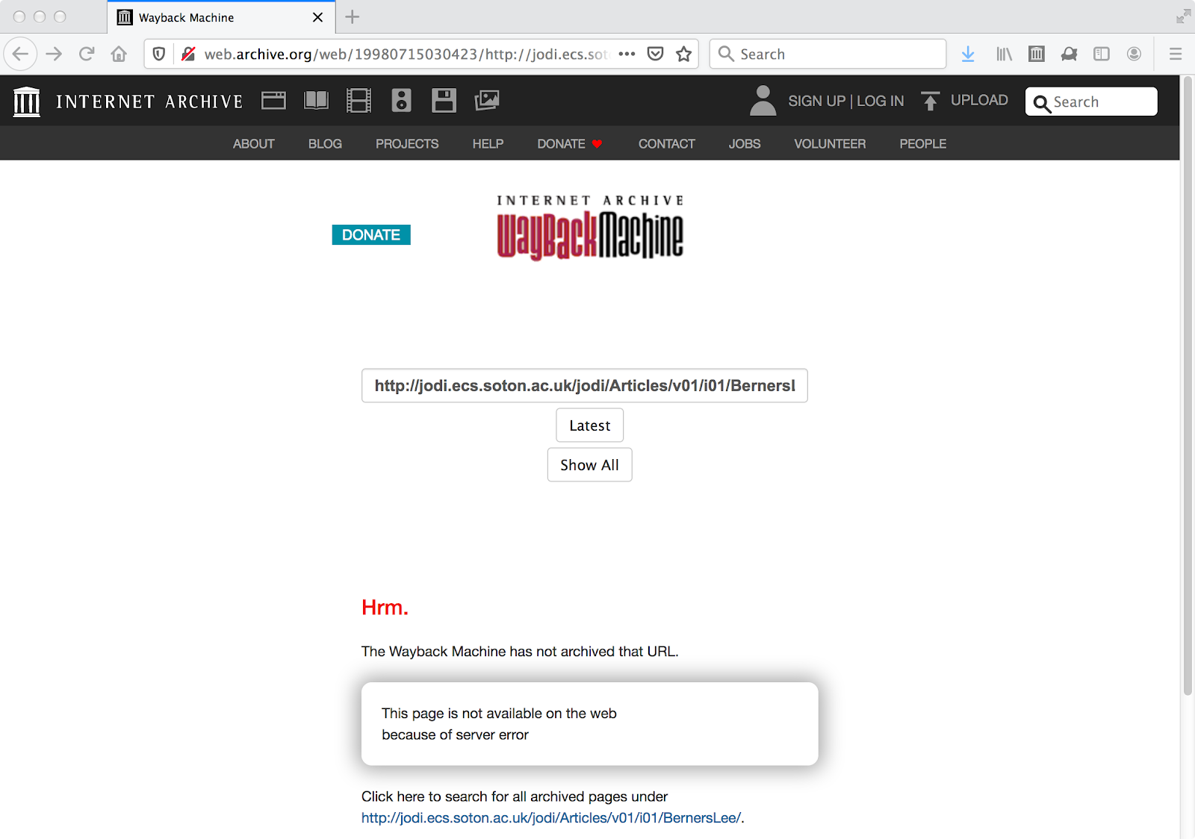1195x839 pixels.
Task: Focus the browser toolbar search field
Action: click(828, 54)
